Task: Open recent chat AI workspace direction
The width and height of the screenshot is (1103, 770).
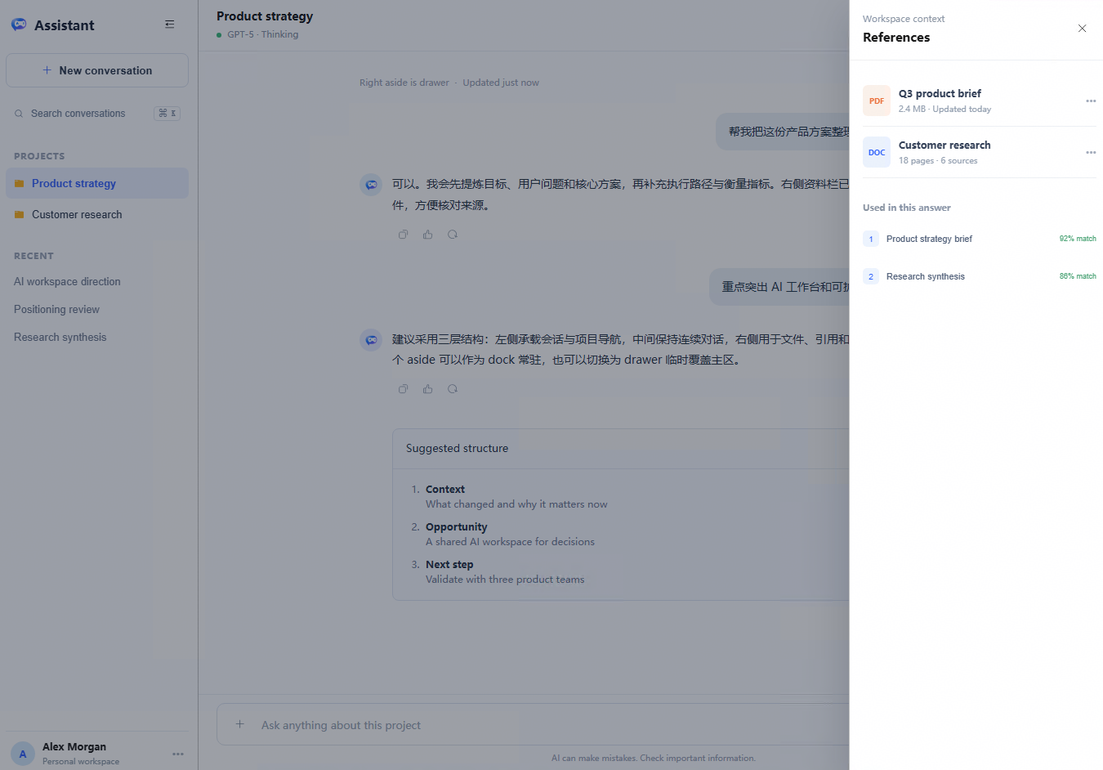Action: [x=67, y=281]
